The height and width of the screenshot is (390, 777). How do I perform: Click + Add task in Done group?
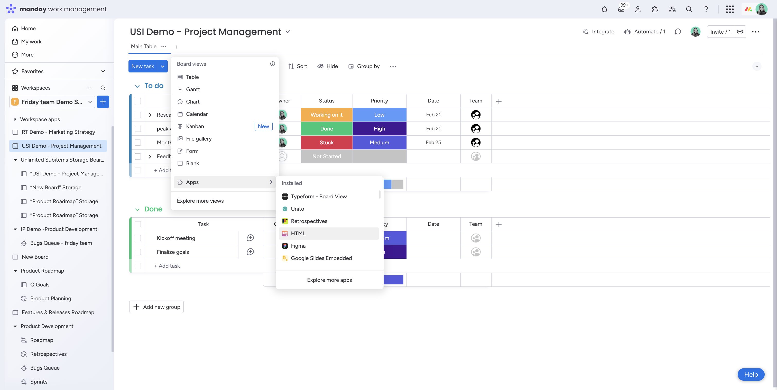click(167, 266)
